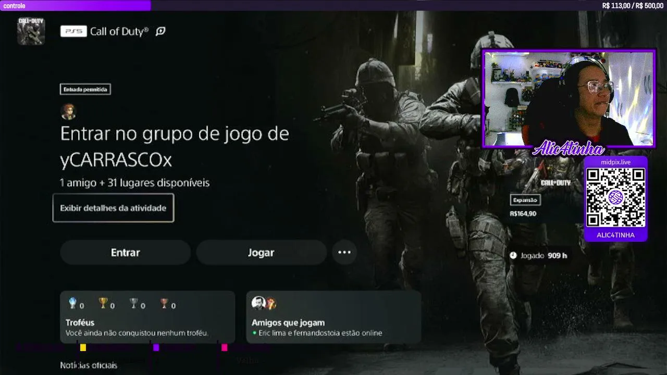
Task: Click the ALIC4TINHA label under QR code
Action: click(616, 235)
